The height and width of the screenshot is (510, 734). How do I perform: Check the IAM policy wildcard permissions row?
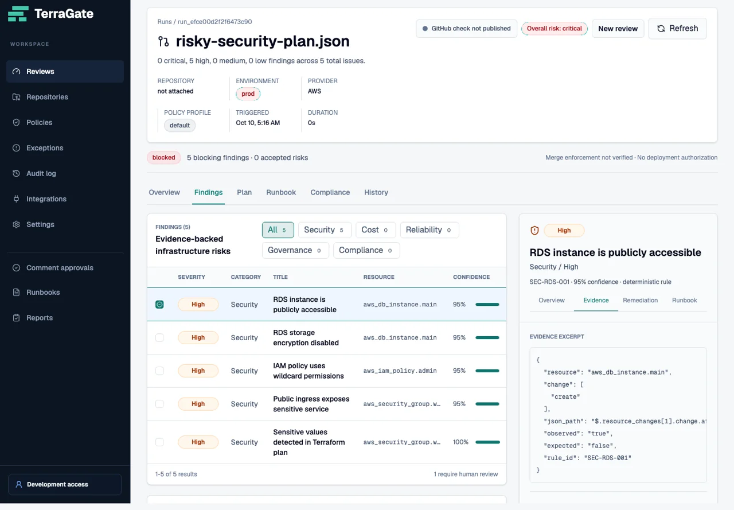[x=159, y=371]
